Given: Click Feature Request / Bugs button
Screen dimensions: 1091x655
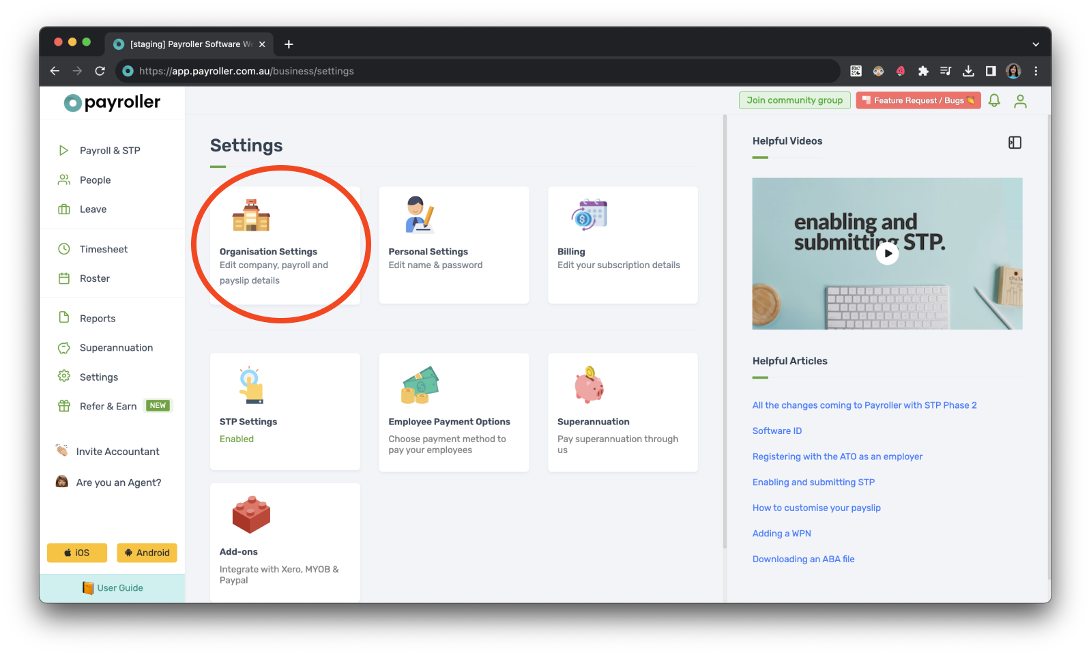Looking at the screenshot, I should coord(918,100).
